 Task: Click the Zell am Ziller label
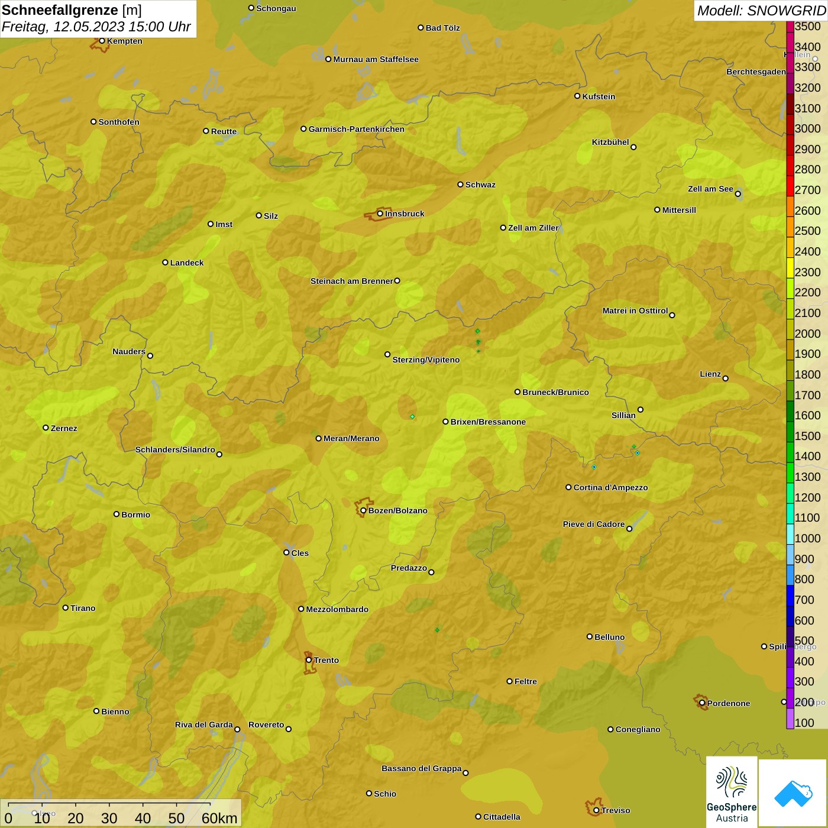click(533, 228)
